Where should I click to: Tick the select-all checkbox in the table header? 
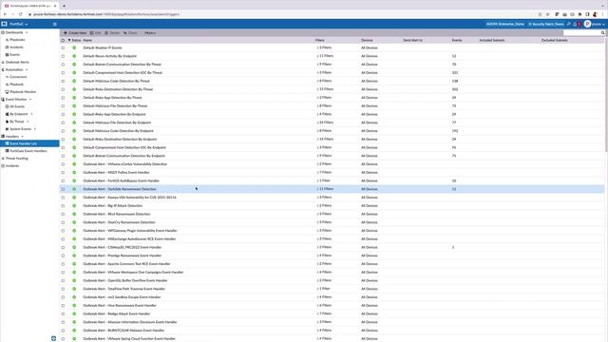(x=63, y=40)
